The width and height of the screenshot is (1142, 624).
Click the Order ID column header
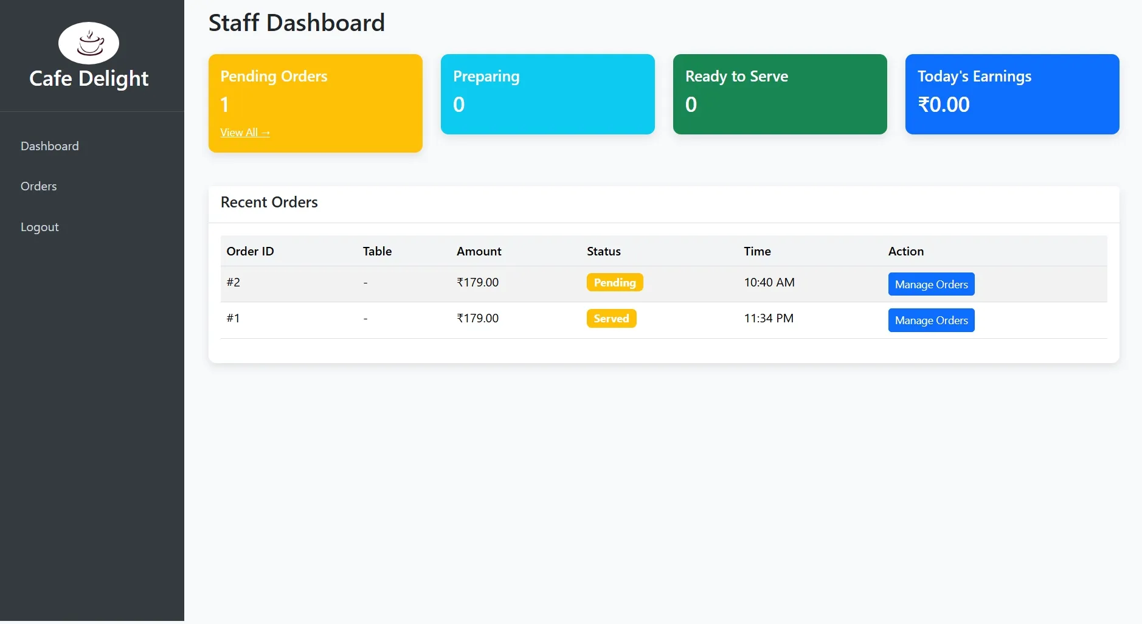coord(250,251)
